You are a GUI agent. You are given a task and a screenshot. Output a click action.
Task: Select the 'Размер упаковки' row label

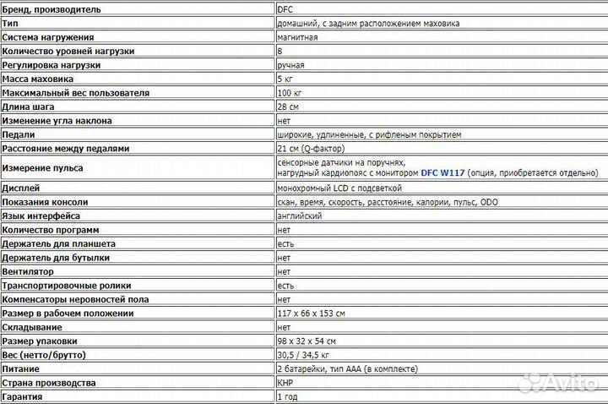click(x=41, y=341)
